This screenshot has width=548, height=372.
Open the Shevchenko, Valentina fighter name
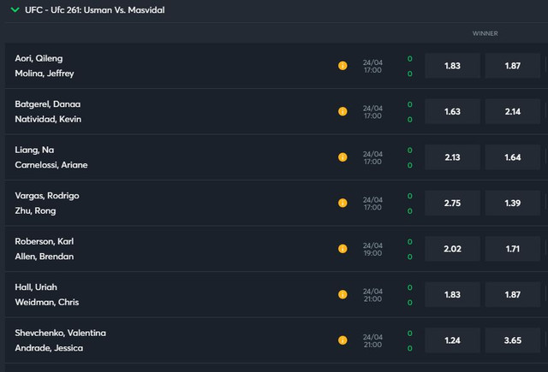(60, 333)
